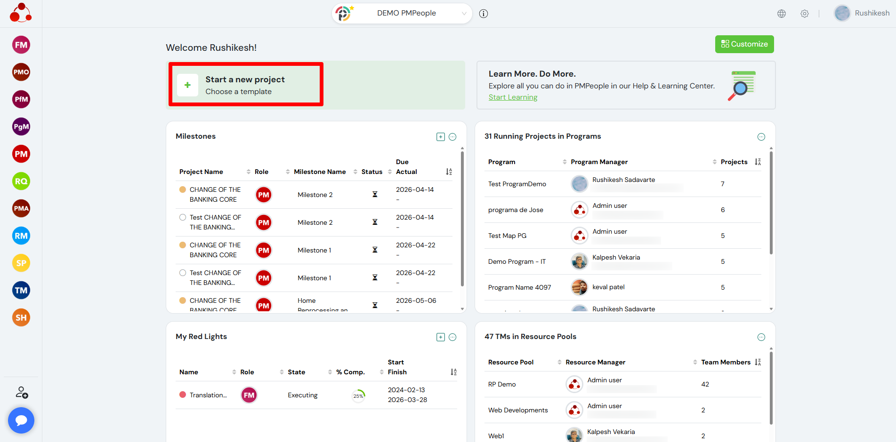The image size is (896, 442).
Task: Select radio for first Test CHANGE OF THE BANKING row
Action: pos(183,217)
